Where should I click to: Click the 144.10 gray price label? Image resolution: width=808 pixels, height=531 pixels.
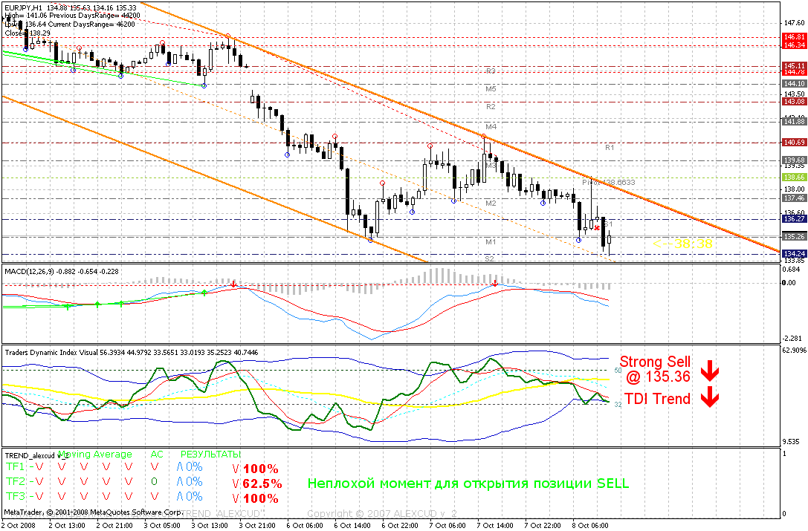(794, 83)
